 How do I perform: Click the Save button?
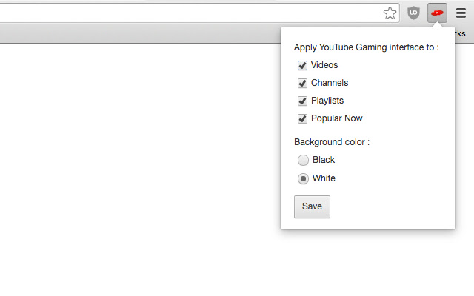(x=312, y=206)
